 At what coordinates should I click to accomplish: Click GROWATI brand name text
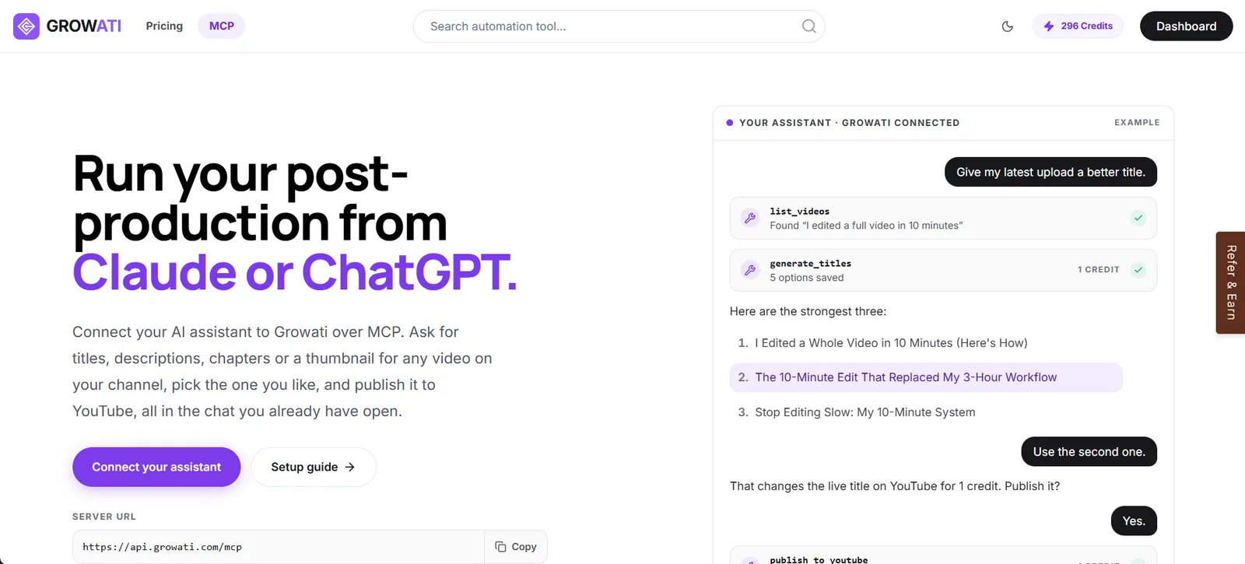click(84, 26)
